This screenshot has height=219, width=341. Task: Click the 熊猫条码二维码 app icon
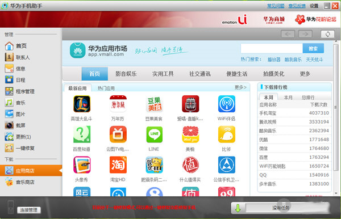pyautogui.click(x=154, y=165)
